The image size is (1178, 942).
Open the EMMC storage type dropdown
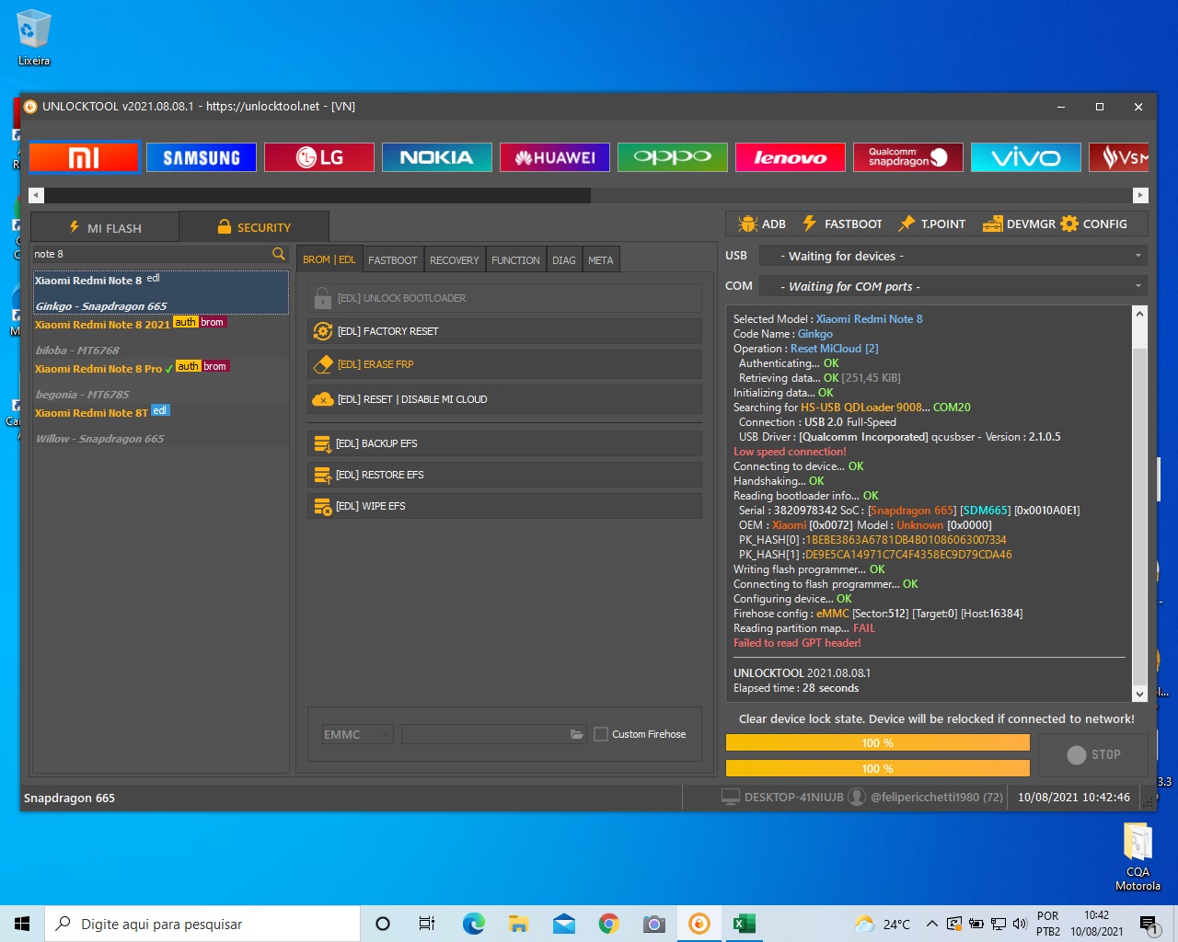tap(357, 734)
